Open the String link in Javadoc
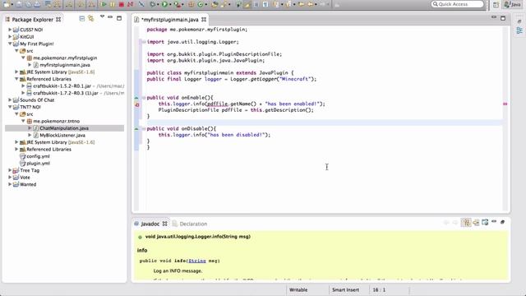The width and height of the screenshot is (526, 296). pyautogui.click(x=197, y=261)
